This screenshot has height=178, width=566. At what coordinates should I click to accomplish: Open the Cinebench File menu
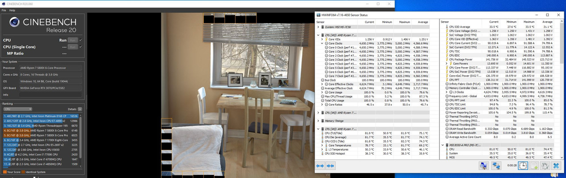[x=4, y=10]
